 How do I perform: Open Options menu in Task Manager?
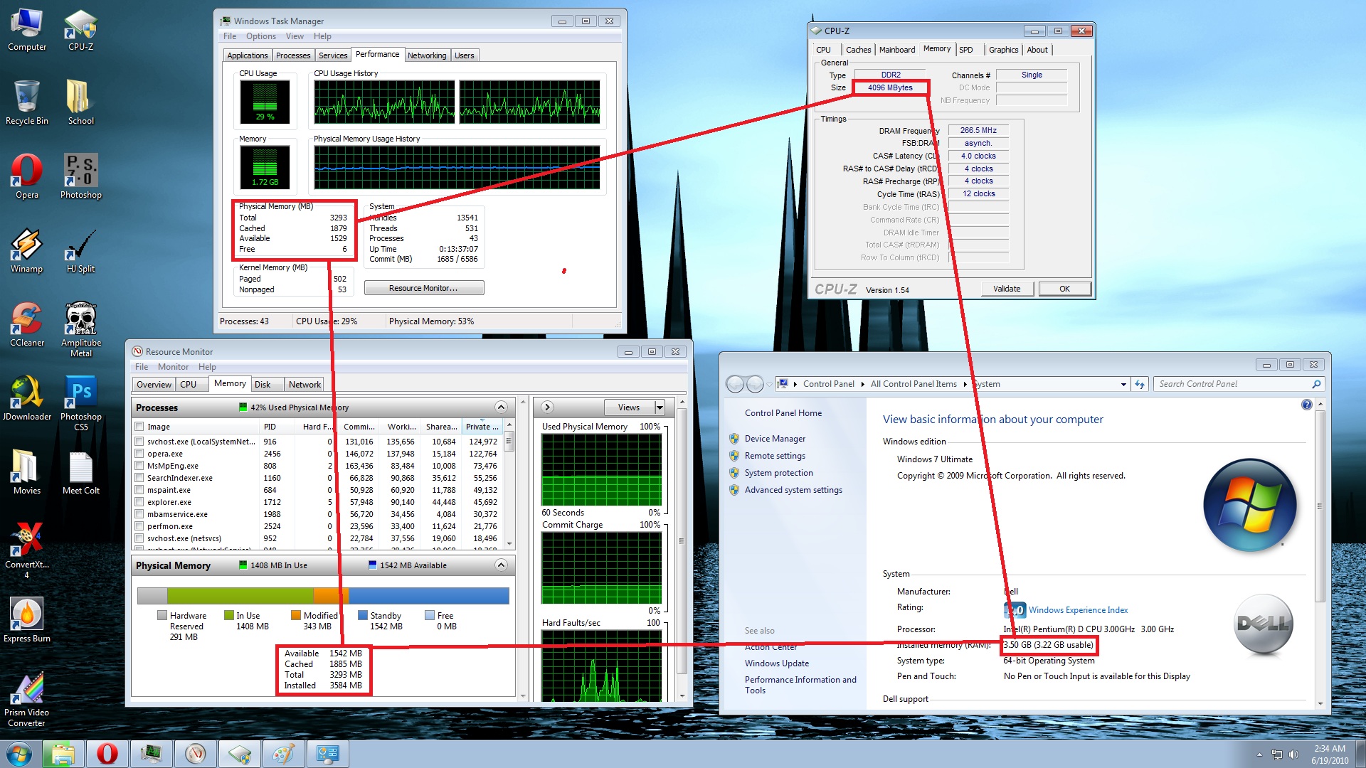tap(260, 36)
